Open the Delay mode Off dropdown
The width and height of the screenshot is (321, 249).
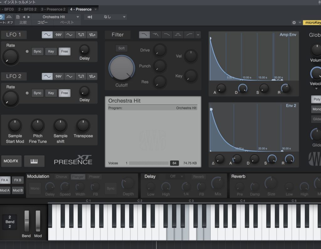click(175, 176)
